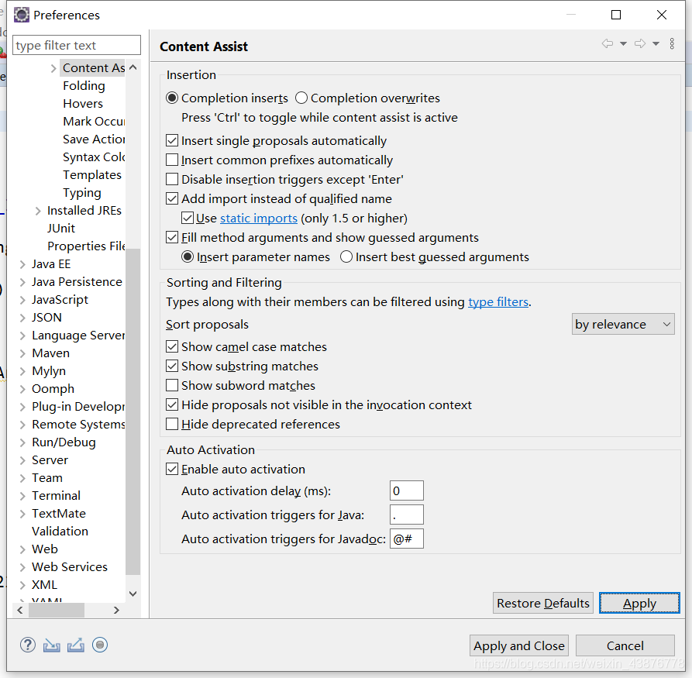Select Templates in the preferences tree

point(91,175)
